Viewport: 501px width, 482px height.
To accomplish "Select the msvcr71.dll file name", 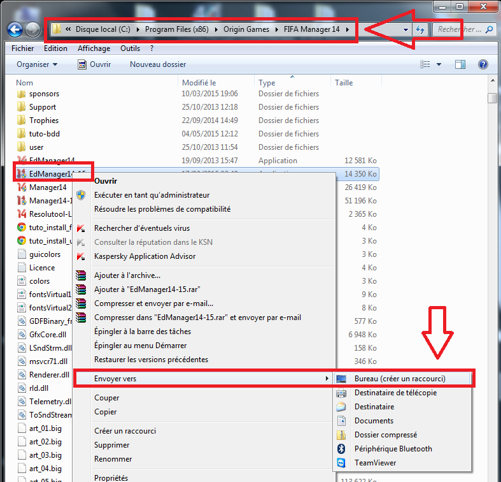I will [48, 361].
